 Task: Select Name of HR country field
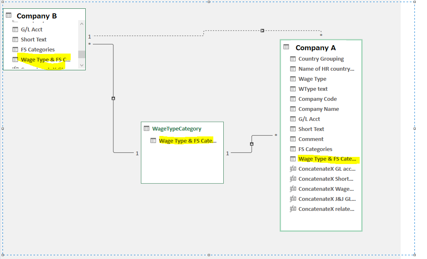click(326, 69)
